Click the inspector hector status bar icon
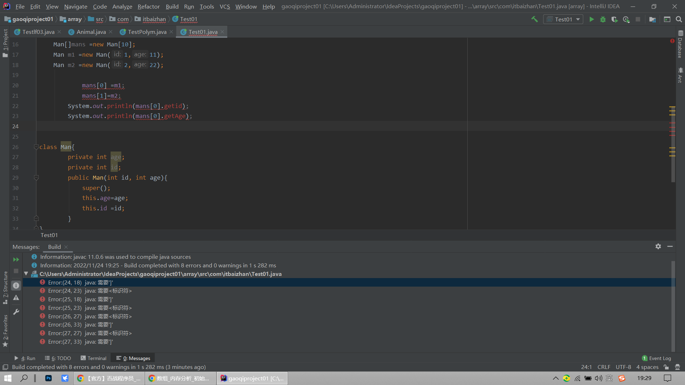 click(678, 367)
